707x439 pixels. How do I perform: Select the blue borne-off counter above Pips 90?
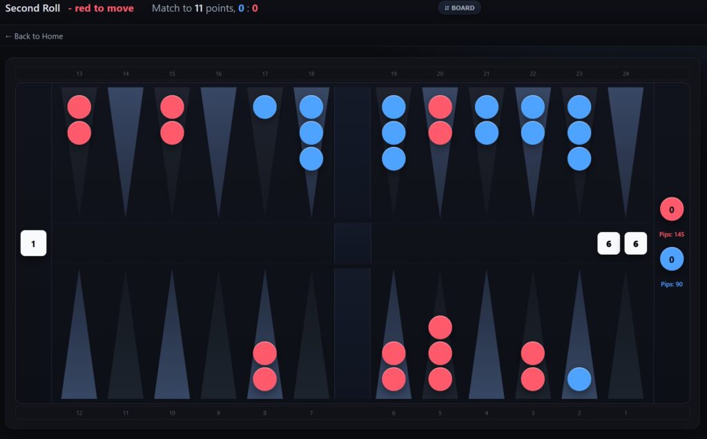point(671,259)
